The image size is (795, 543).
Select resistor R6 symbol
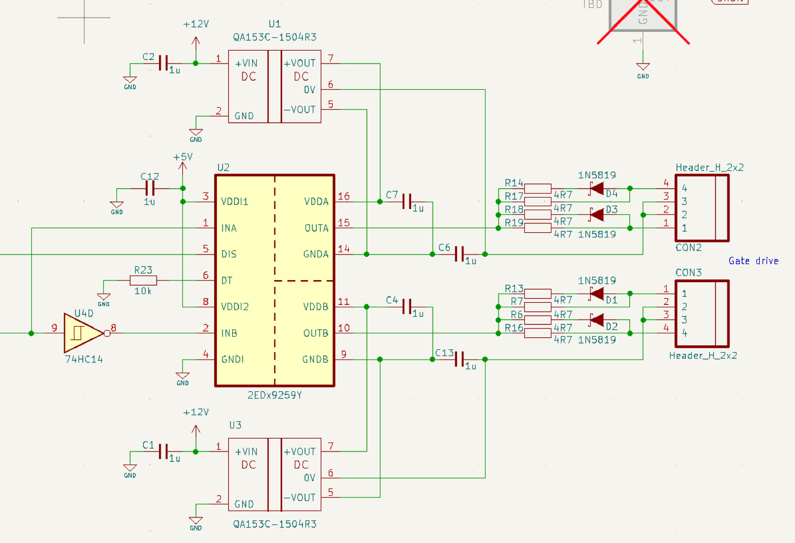click(538, 320)
